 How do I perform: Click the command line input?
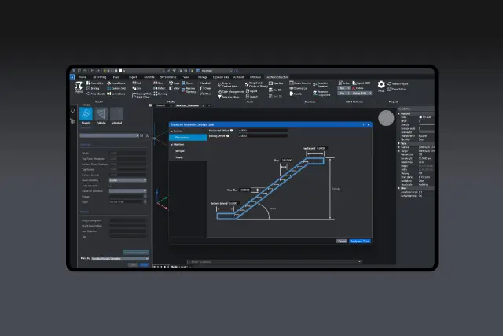pos(274,262)
